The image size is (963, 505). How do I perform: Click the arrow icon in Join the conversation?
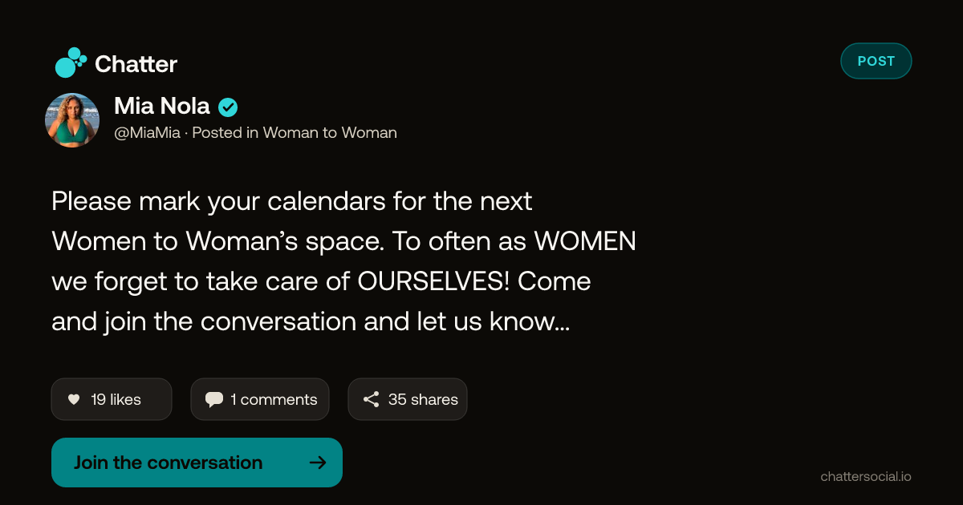(318, 463)
